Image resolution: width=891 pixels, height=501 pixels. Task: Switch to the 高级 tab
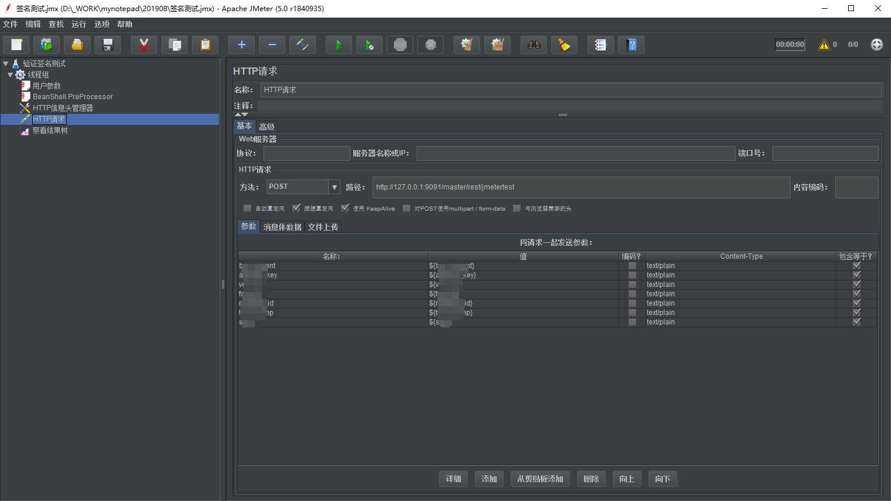[266, 127]
